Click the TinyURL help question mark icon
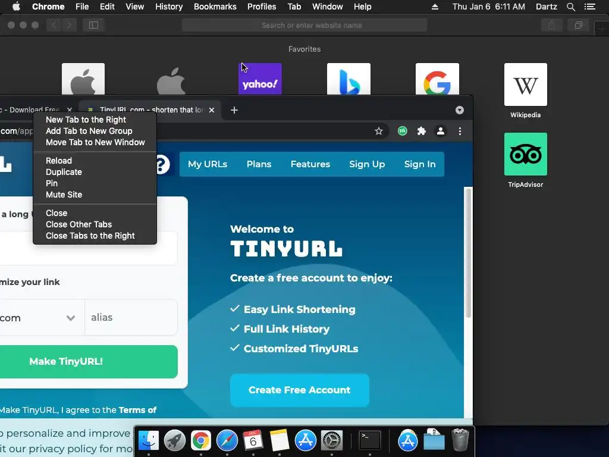The image size is (609, 457). [x=163, y=164]
